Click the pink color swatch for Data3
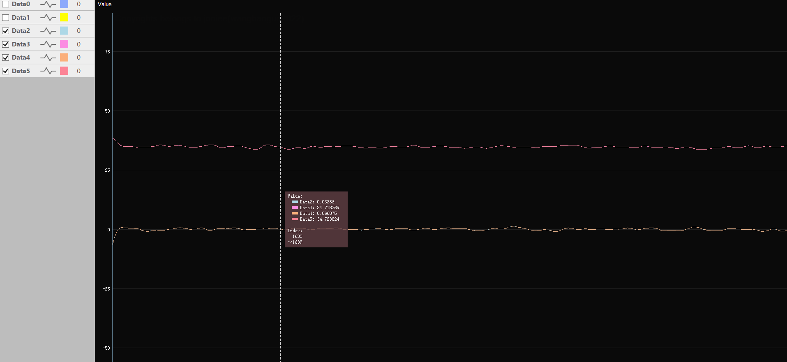787x362 pixels. pos(64,44)
